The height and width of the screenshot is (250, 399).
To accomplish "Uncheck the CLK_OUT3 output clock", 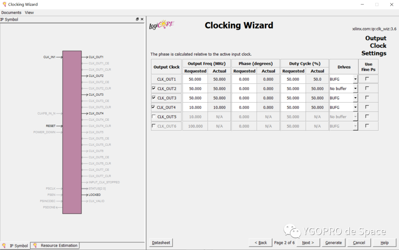I will click(154, 98).
